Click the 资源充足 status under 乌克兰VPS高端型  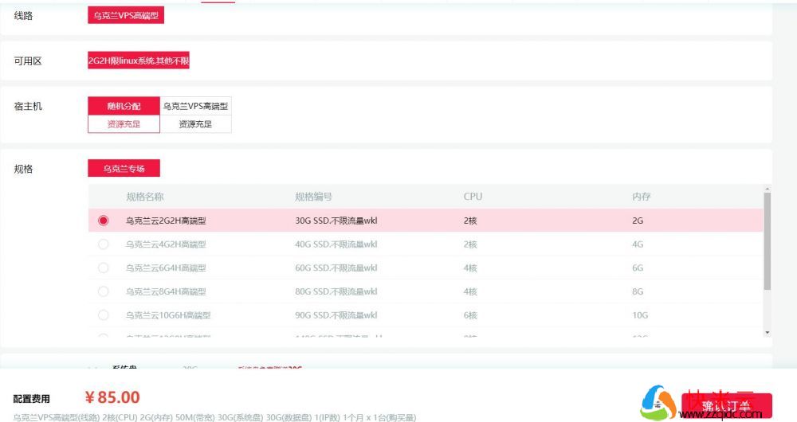196,124
